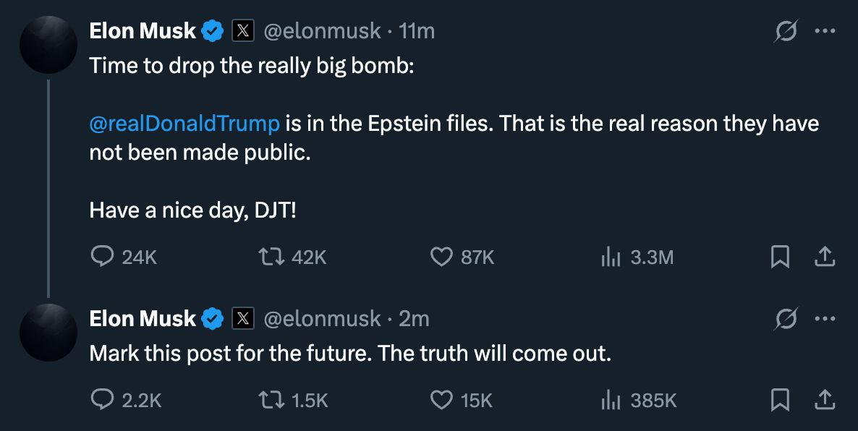Click the @realDonaldTrump mention link
This screenshot has height=431, width=858.
(x=184, y=124)
